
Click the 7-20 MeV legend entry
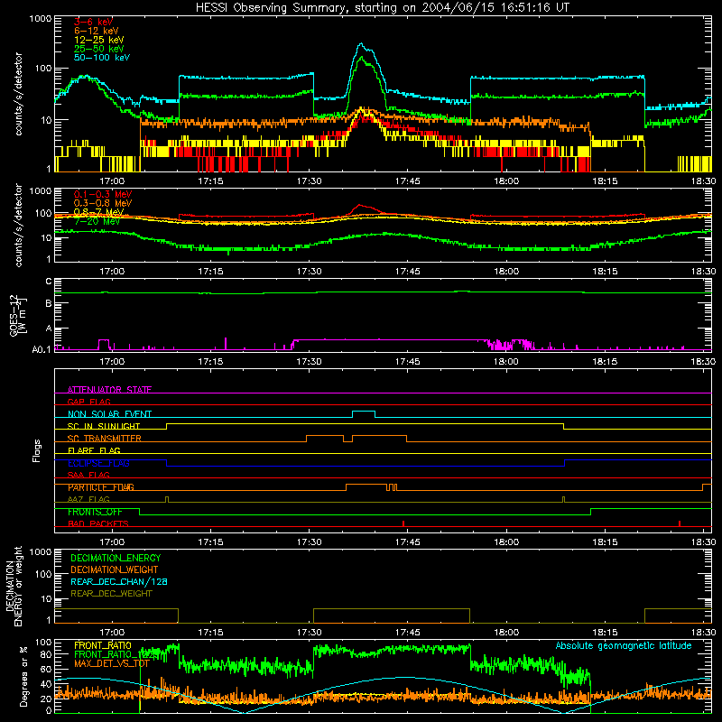click(x=97, y=221)
